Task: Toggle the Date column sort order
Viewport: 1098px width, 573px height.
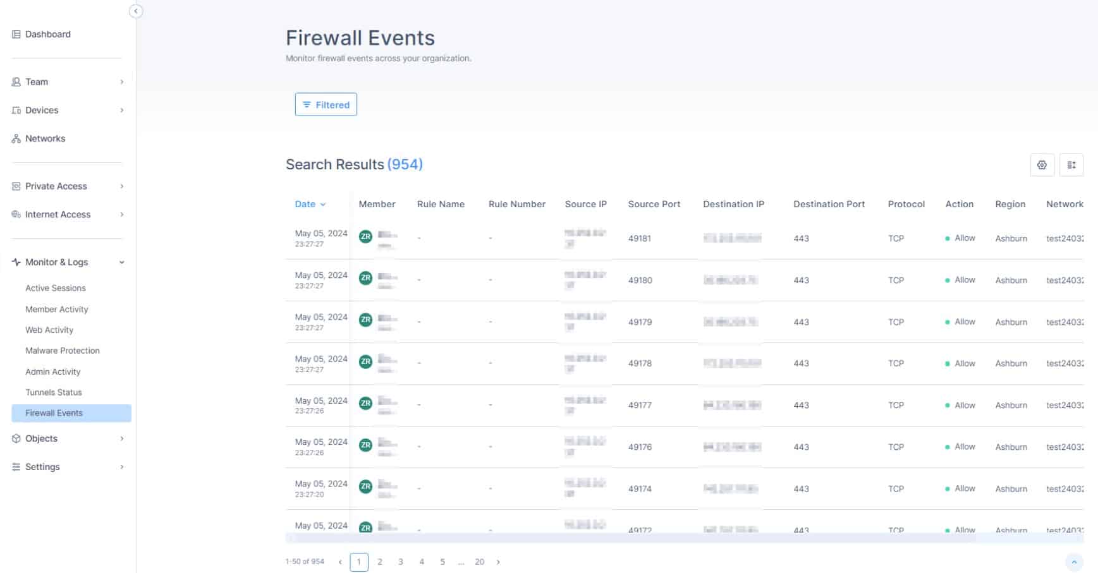Action: [x=309, y=204]
